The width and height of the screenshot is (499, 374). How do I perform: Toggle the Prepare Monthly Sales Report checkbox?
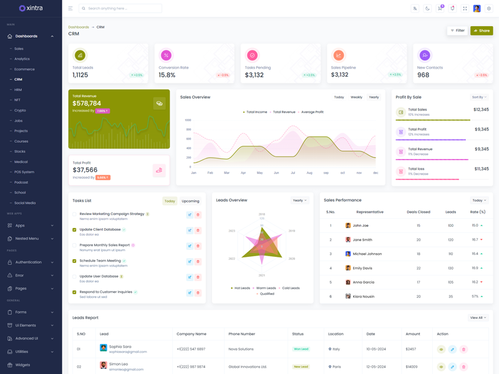pos(74,246)
